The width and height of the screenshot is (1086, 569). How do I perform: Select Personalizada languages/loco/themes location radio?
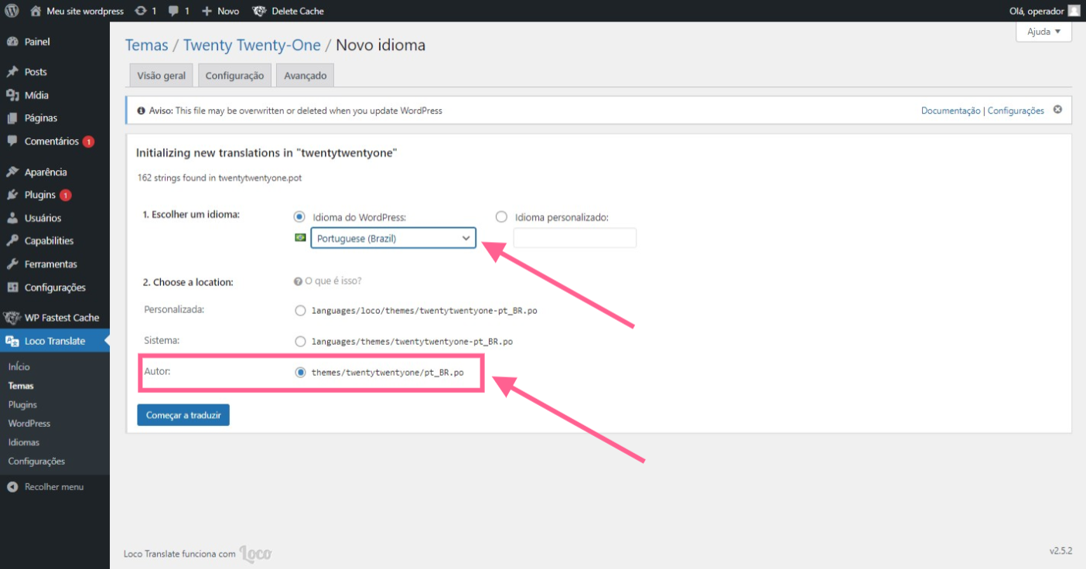coord(300,311)
